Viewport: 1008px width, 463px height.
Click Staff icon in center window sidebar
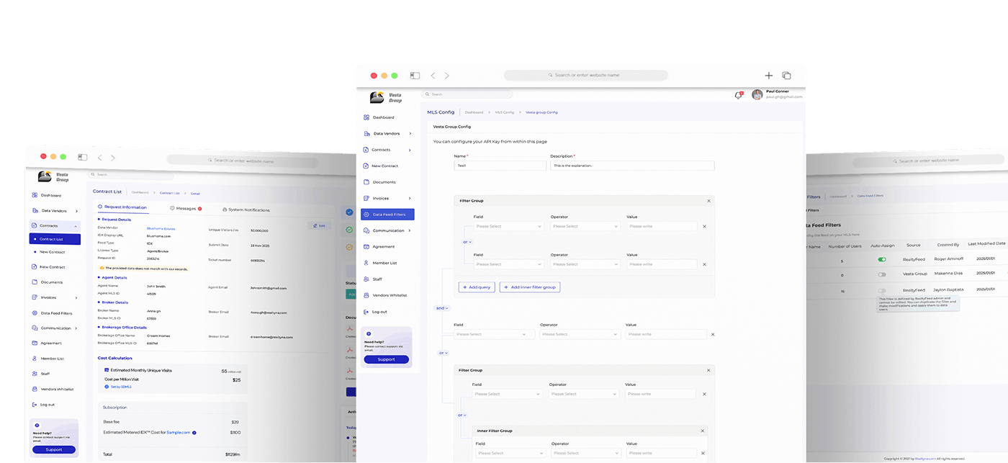pos(366,279)
